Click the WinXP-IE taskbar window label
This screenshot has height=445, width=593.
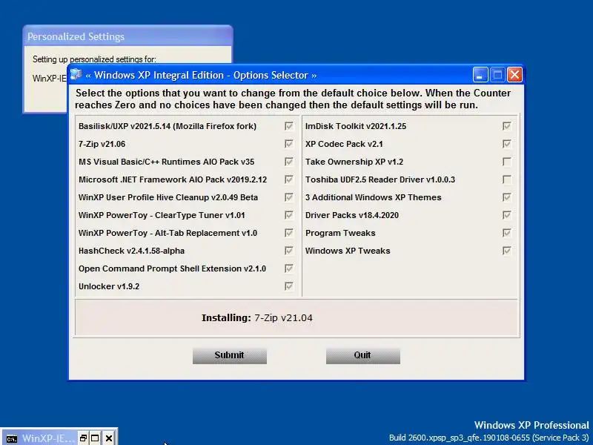tap(48, 438)
